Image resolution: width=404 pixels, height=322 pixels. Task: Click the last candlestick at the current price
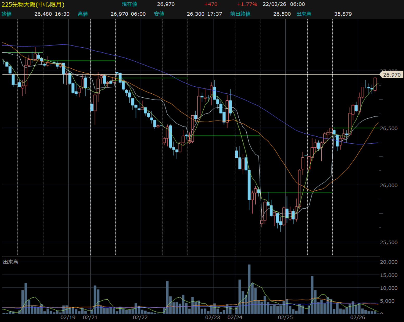375,84
